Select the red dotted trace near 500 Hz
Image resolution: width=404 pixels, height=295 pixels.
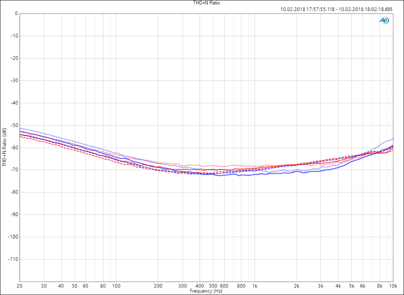pos(213,166)
